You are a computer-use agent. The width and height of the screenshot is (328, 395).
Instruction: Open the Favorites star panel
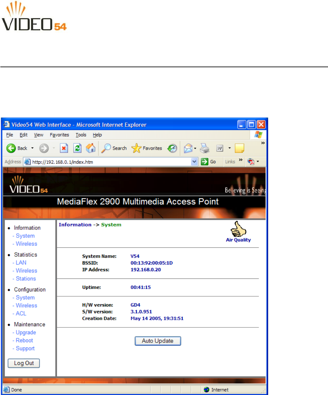click(x=137, y=148)
